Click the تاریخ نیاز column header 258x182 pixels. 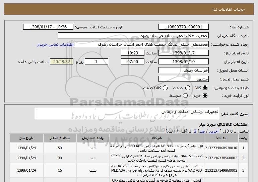point(26,138)
